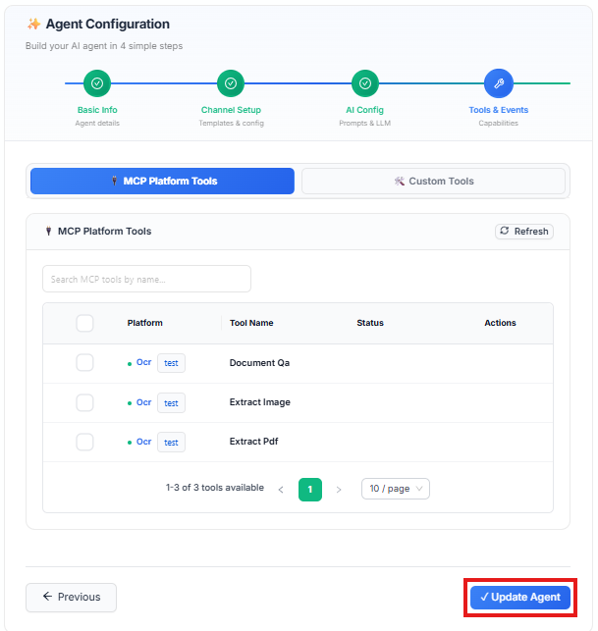The height and width of the screenshot is (631, 598).
Task: Open the AI Config step label
Action: (365, 110)
